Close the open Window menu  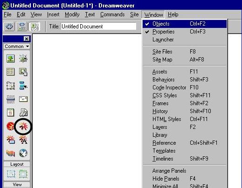(153, 15)
